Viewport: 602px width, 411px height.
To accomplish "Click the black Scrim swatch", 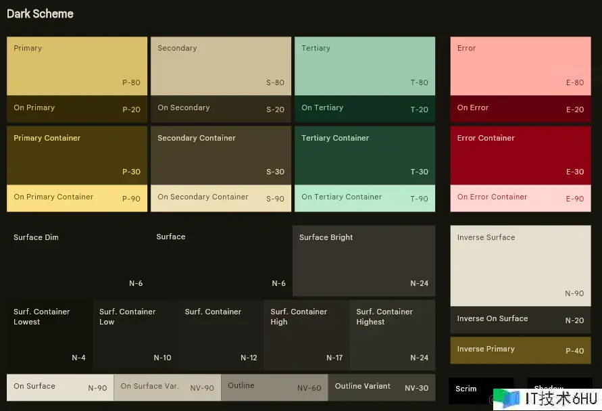I will pyautogui.click(x=480, y=390).
